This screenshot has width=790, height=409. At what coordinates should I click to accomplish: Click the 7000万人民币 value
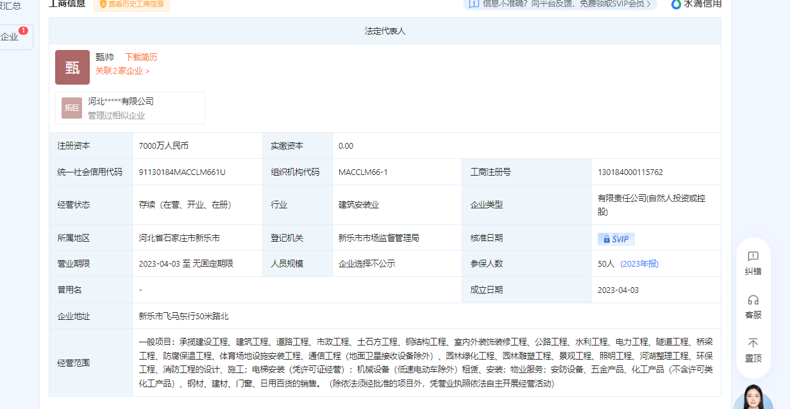pyautogui.click(x=164, y=146)
